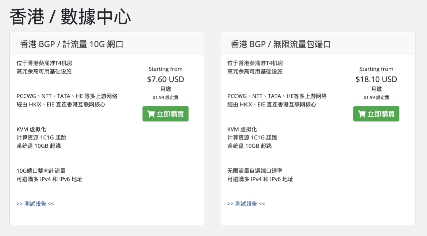Click 月繳 label under the $7.60 price
The image size is (427, 236).
165,89
